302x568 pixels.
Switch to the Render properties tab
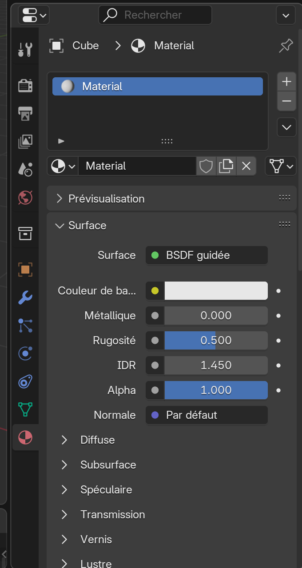point(25,85)
